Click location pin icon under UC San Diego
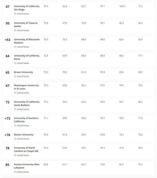 [x=15, y=14]
